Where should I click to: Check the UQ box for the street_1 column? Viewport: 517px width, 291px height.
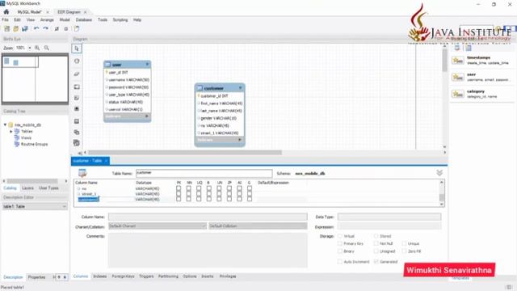point(199,194)
